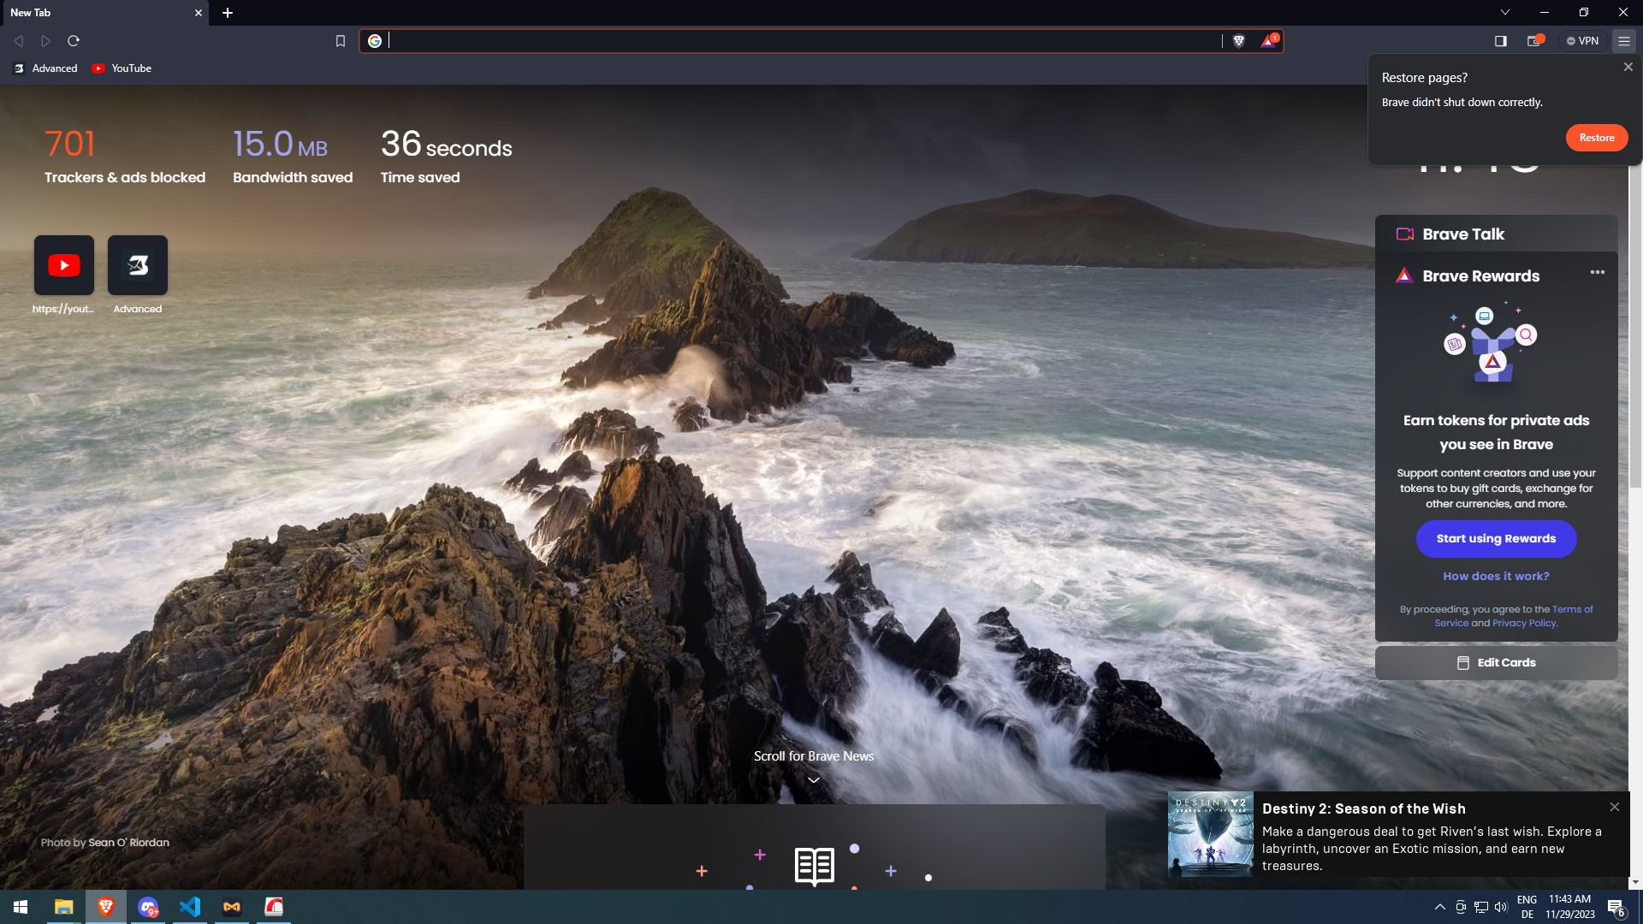This screenshot has height=924, width=1643.
Task: Open the Brave Wallet icon
Action: [1534, 41]
